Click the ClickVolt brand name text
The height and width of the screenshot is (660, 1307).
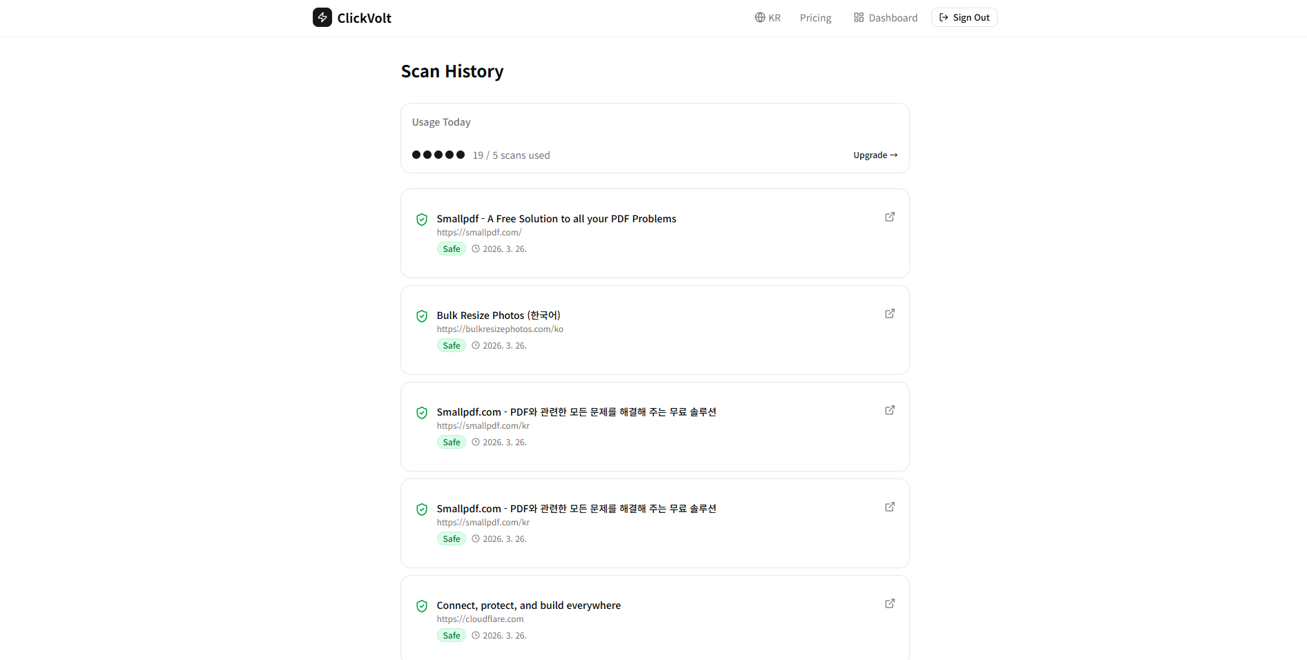point(365,18)
